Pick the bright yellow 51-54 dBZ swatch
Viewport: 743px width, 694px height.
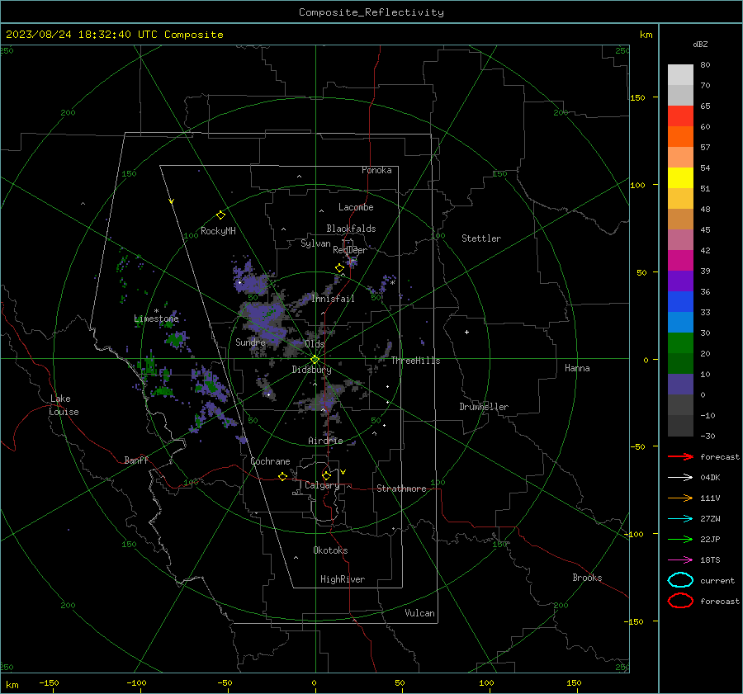coord(680,178)
